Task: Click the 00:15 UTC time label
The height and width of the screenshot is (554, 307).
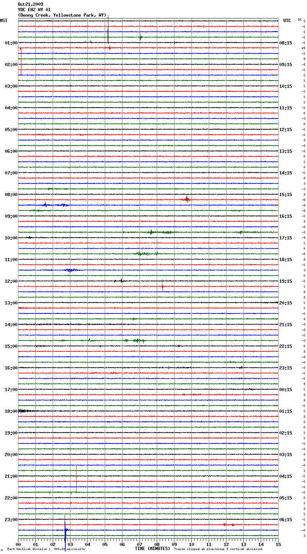Action: point(286,390)
